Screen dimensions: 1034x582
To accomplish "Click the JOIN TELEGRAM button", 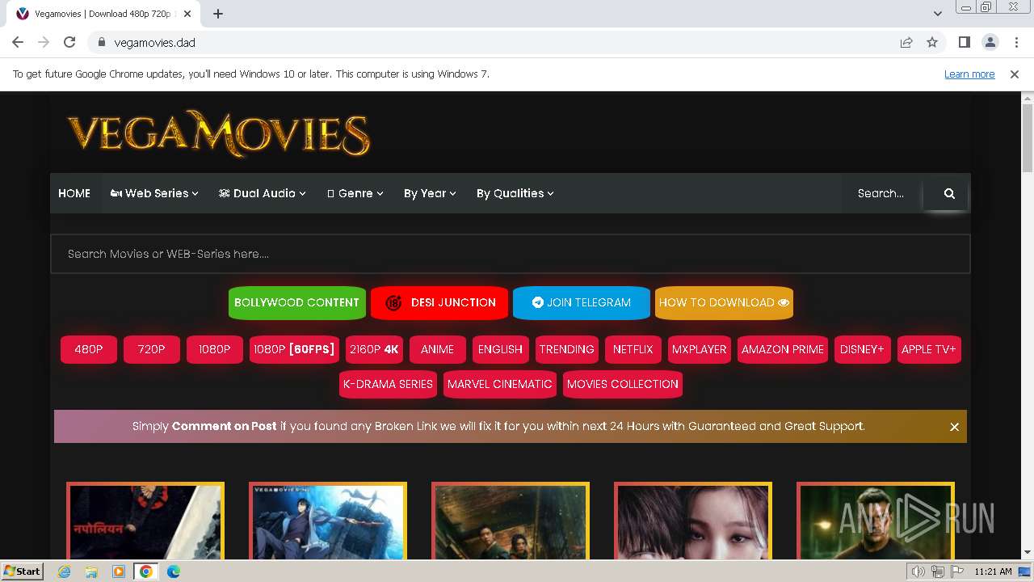I will [x=582, y=302].
